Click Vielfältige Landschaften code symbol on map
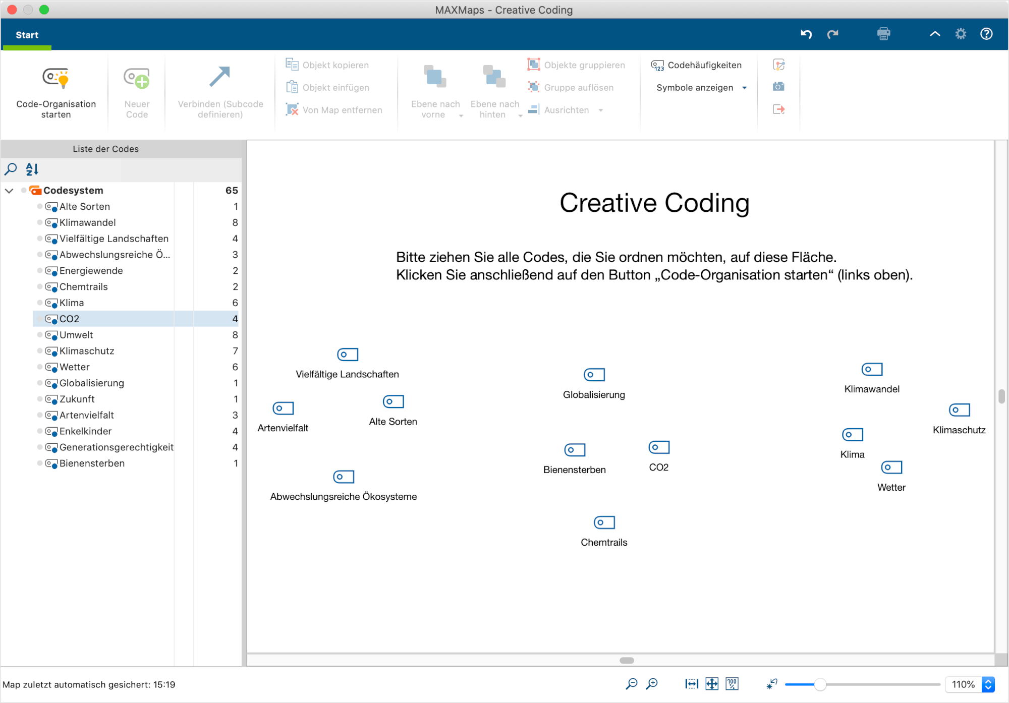The height and width of the screenshot is (703, 1009). (x=348, y=355)
